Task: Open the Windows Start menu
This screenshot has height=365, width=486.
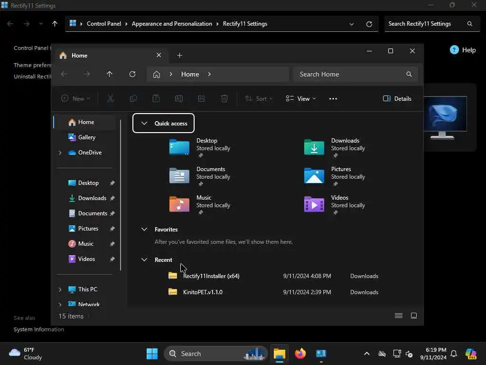Action: [x=152, y=354]
